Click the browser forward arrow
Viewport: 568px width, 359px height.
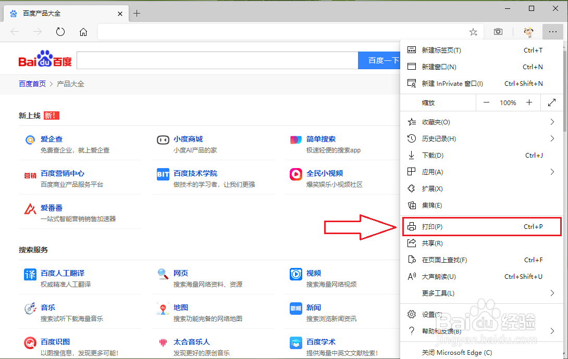pyautogui.click(x=38, y=32)
